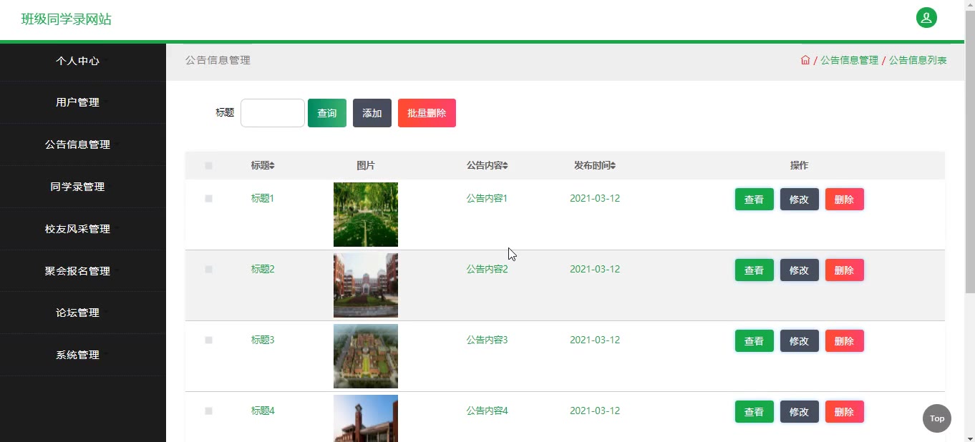The image size is (975, 442).
Task: Open 系统管理 in sidebar
Action: [83, 355]
